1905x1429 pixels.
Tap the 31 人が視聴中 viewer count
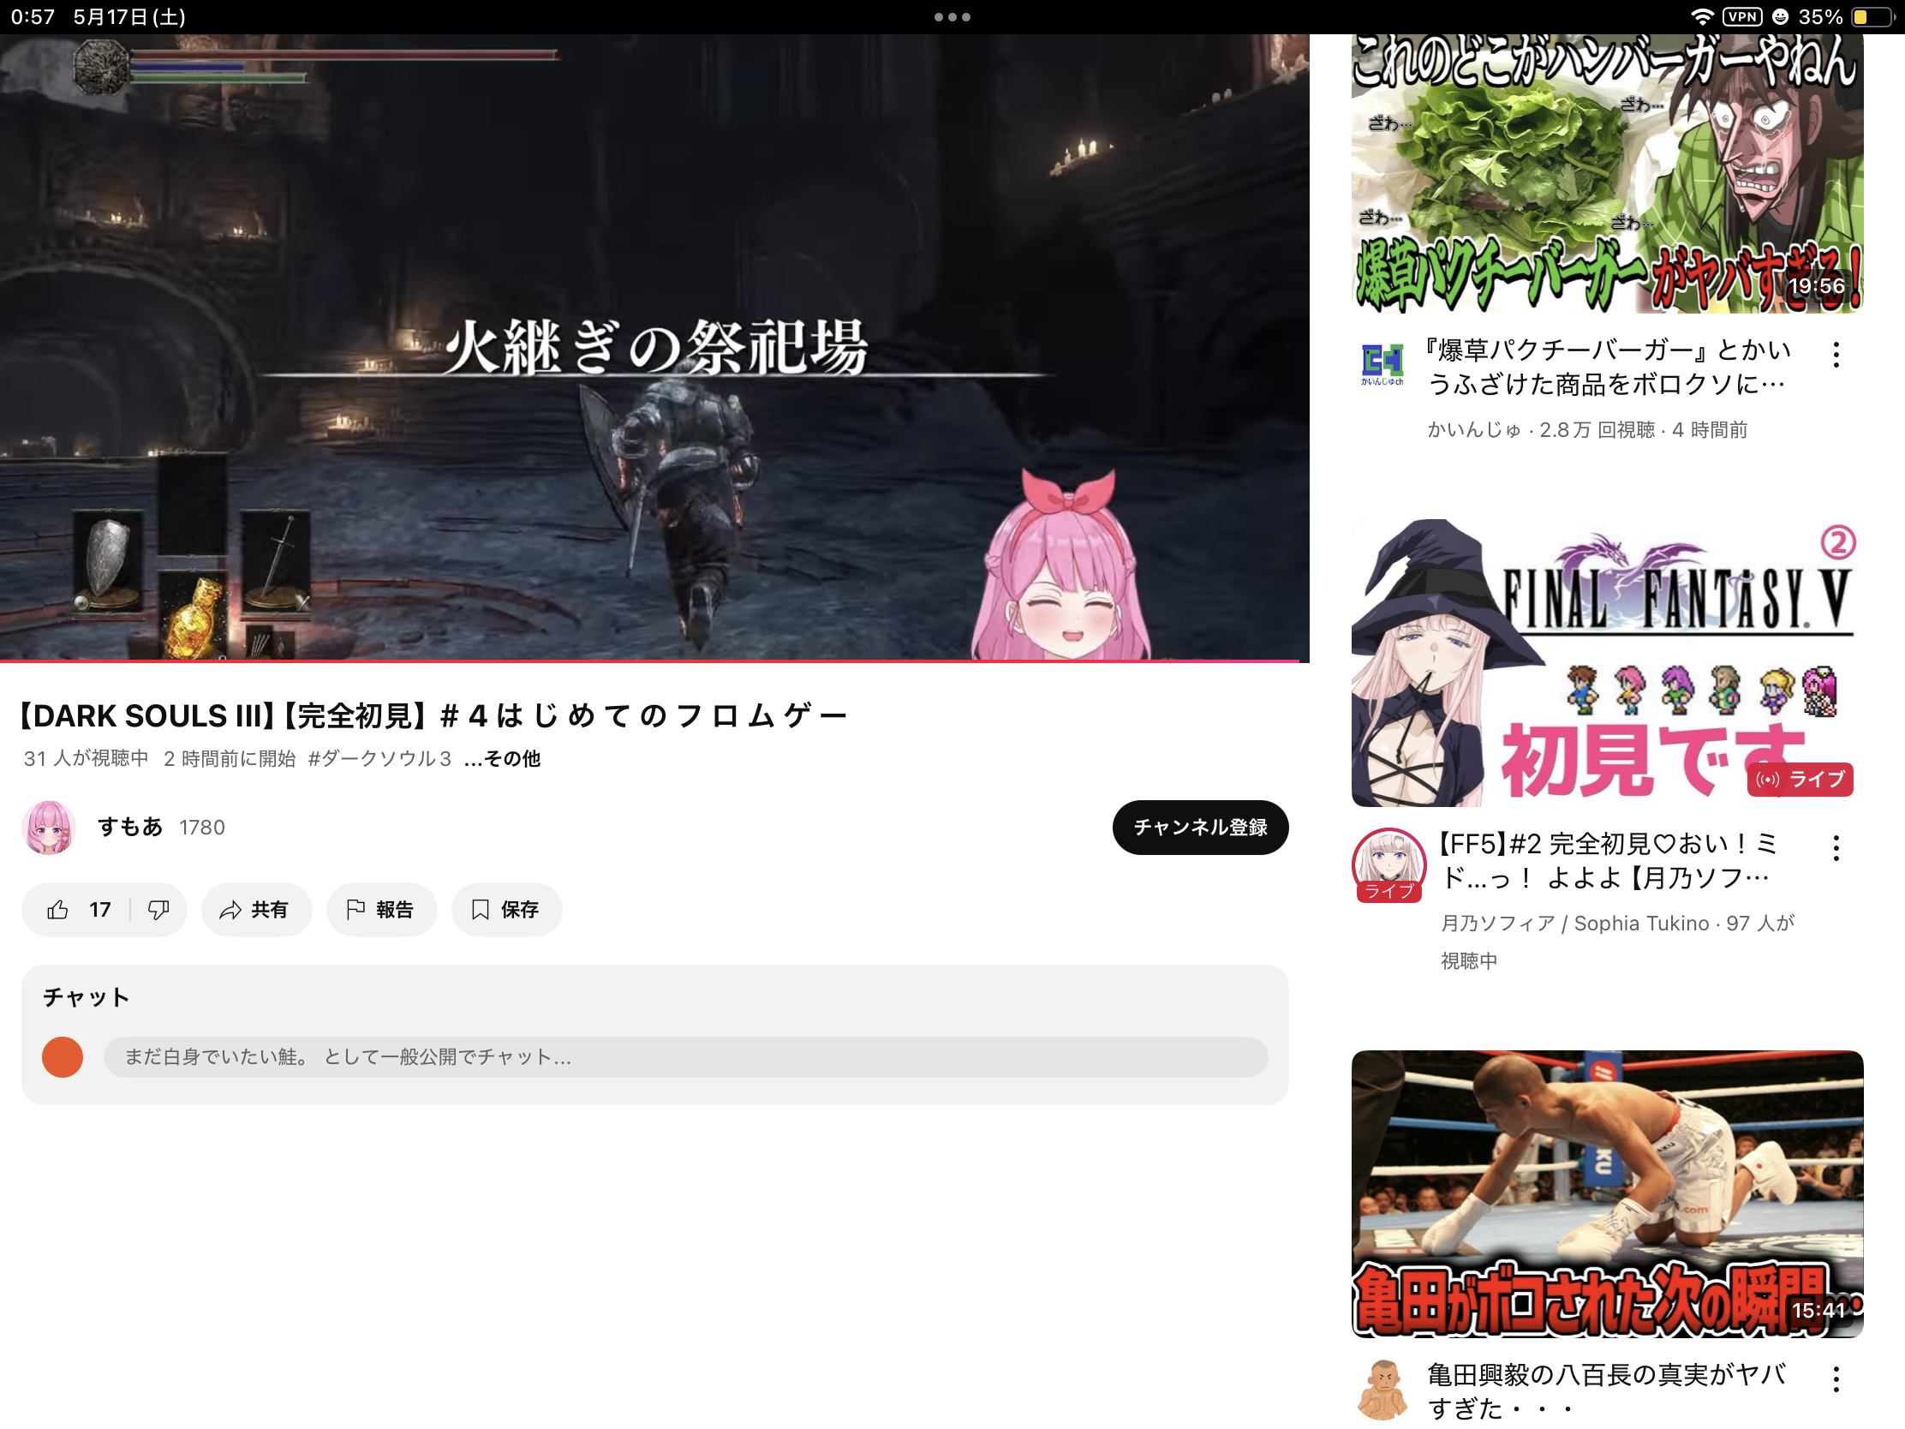click(87, 758)
